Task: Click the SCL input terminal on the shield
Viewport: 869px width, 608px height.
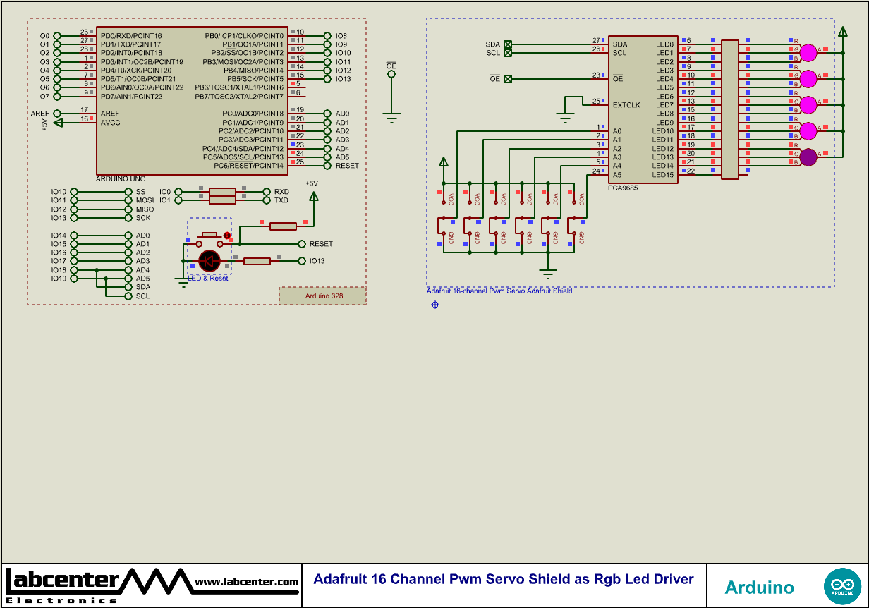Action: tap(509, 51)
